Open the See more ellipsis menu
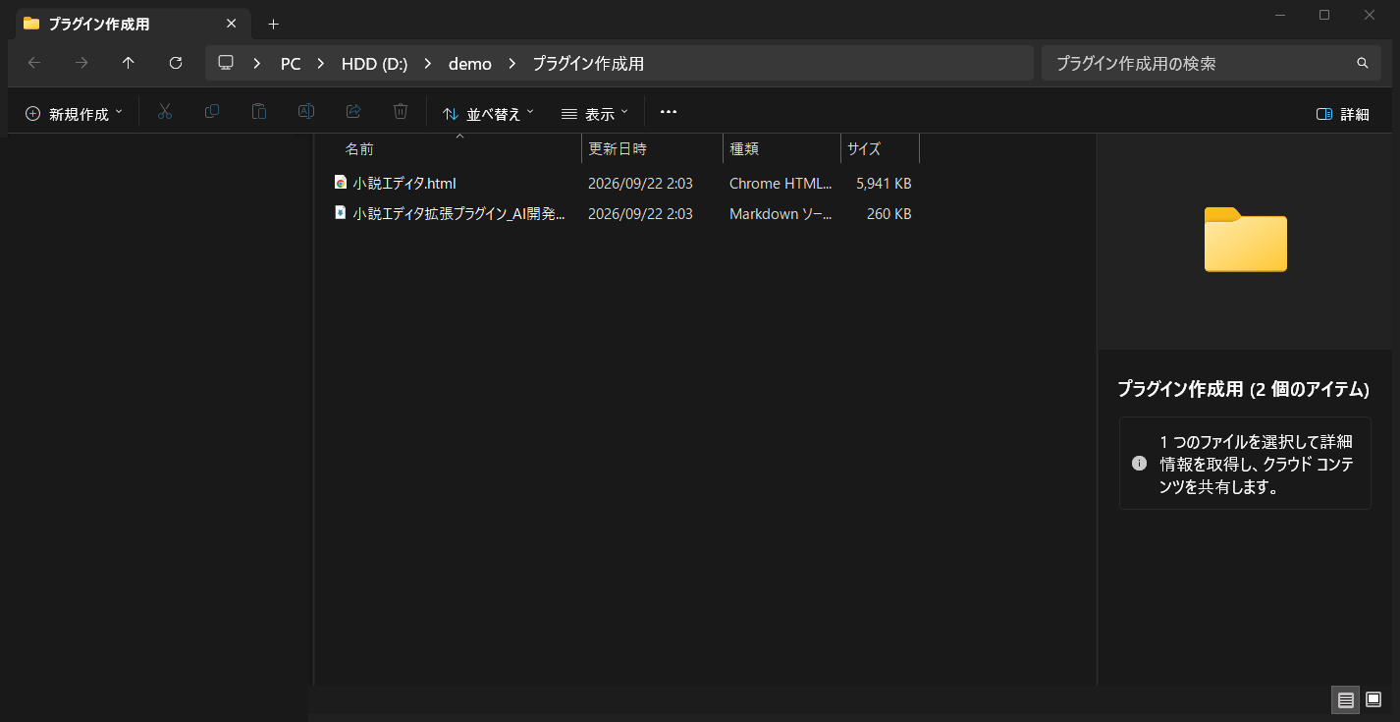The image size is (1400, 722). 669,112
